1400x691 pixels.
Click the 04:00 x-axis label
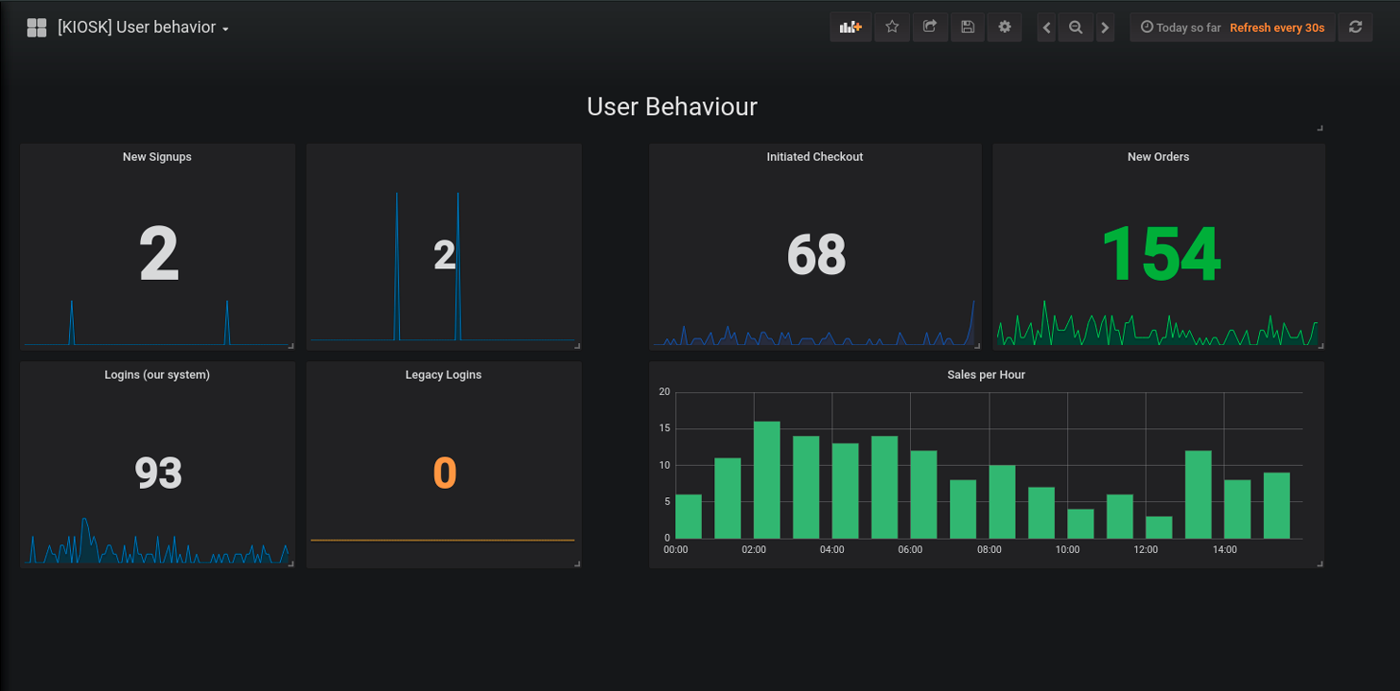(x=832, y=549)
